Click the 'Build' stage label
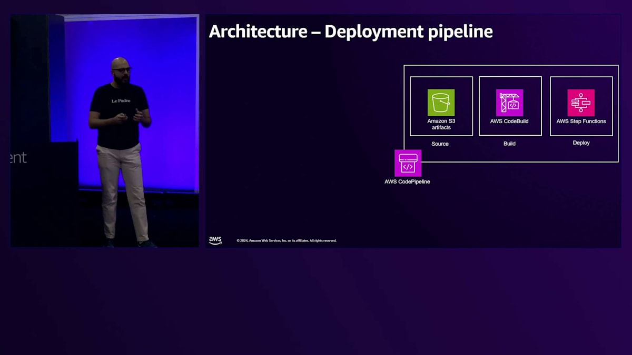632x355 pixels. (509, 144)
